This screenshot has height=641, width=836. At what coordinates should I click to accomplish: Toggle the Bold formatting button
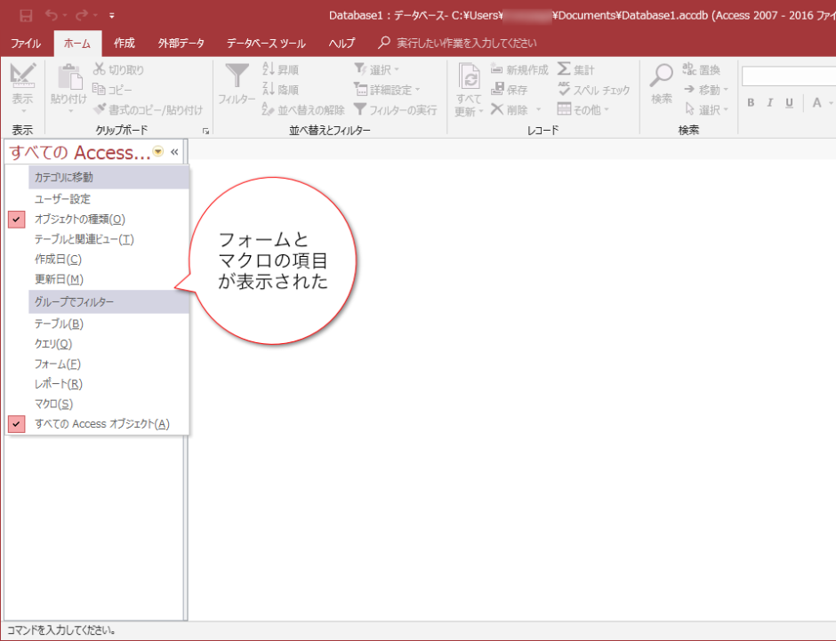point(750,103)
